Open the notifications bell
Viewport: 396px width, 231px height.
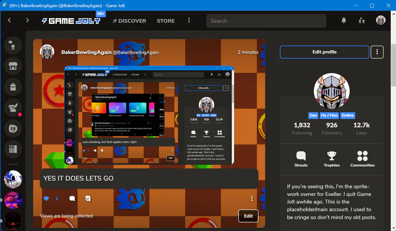(x=344, y=20)
